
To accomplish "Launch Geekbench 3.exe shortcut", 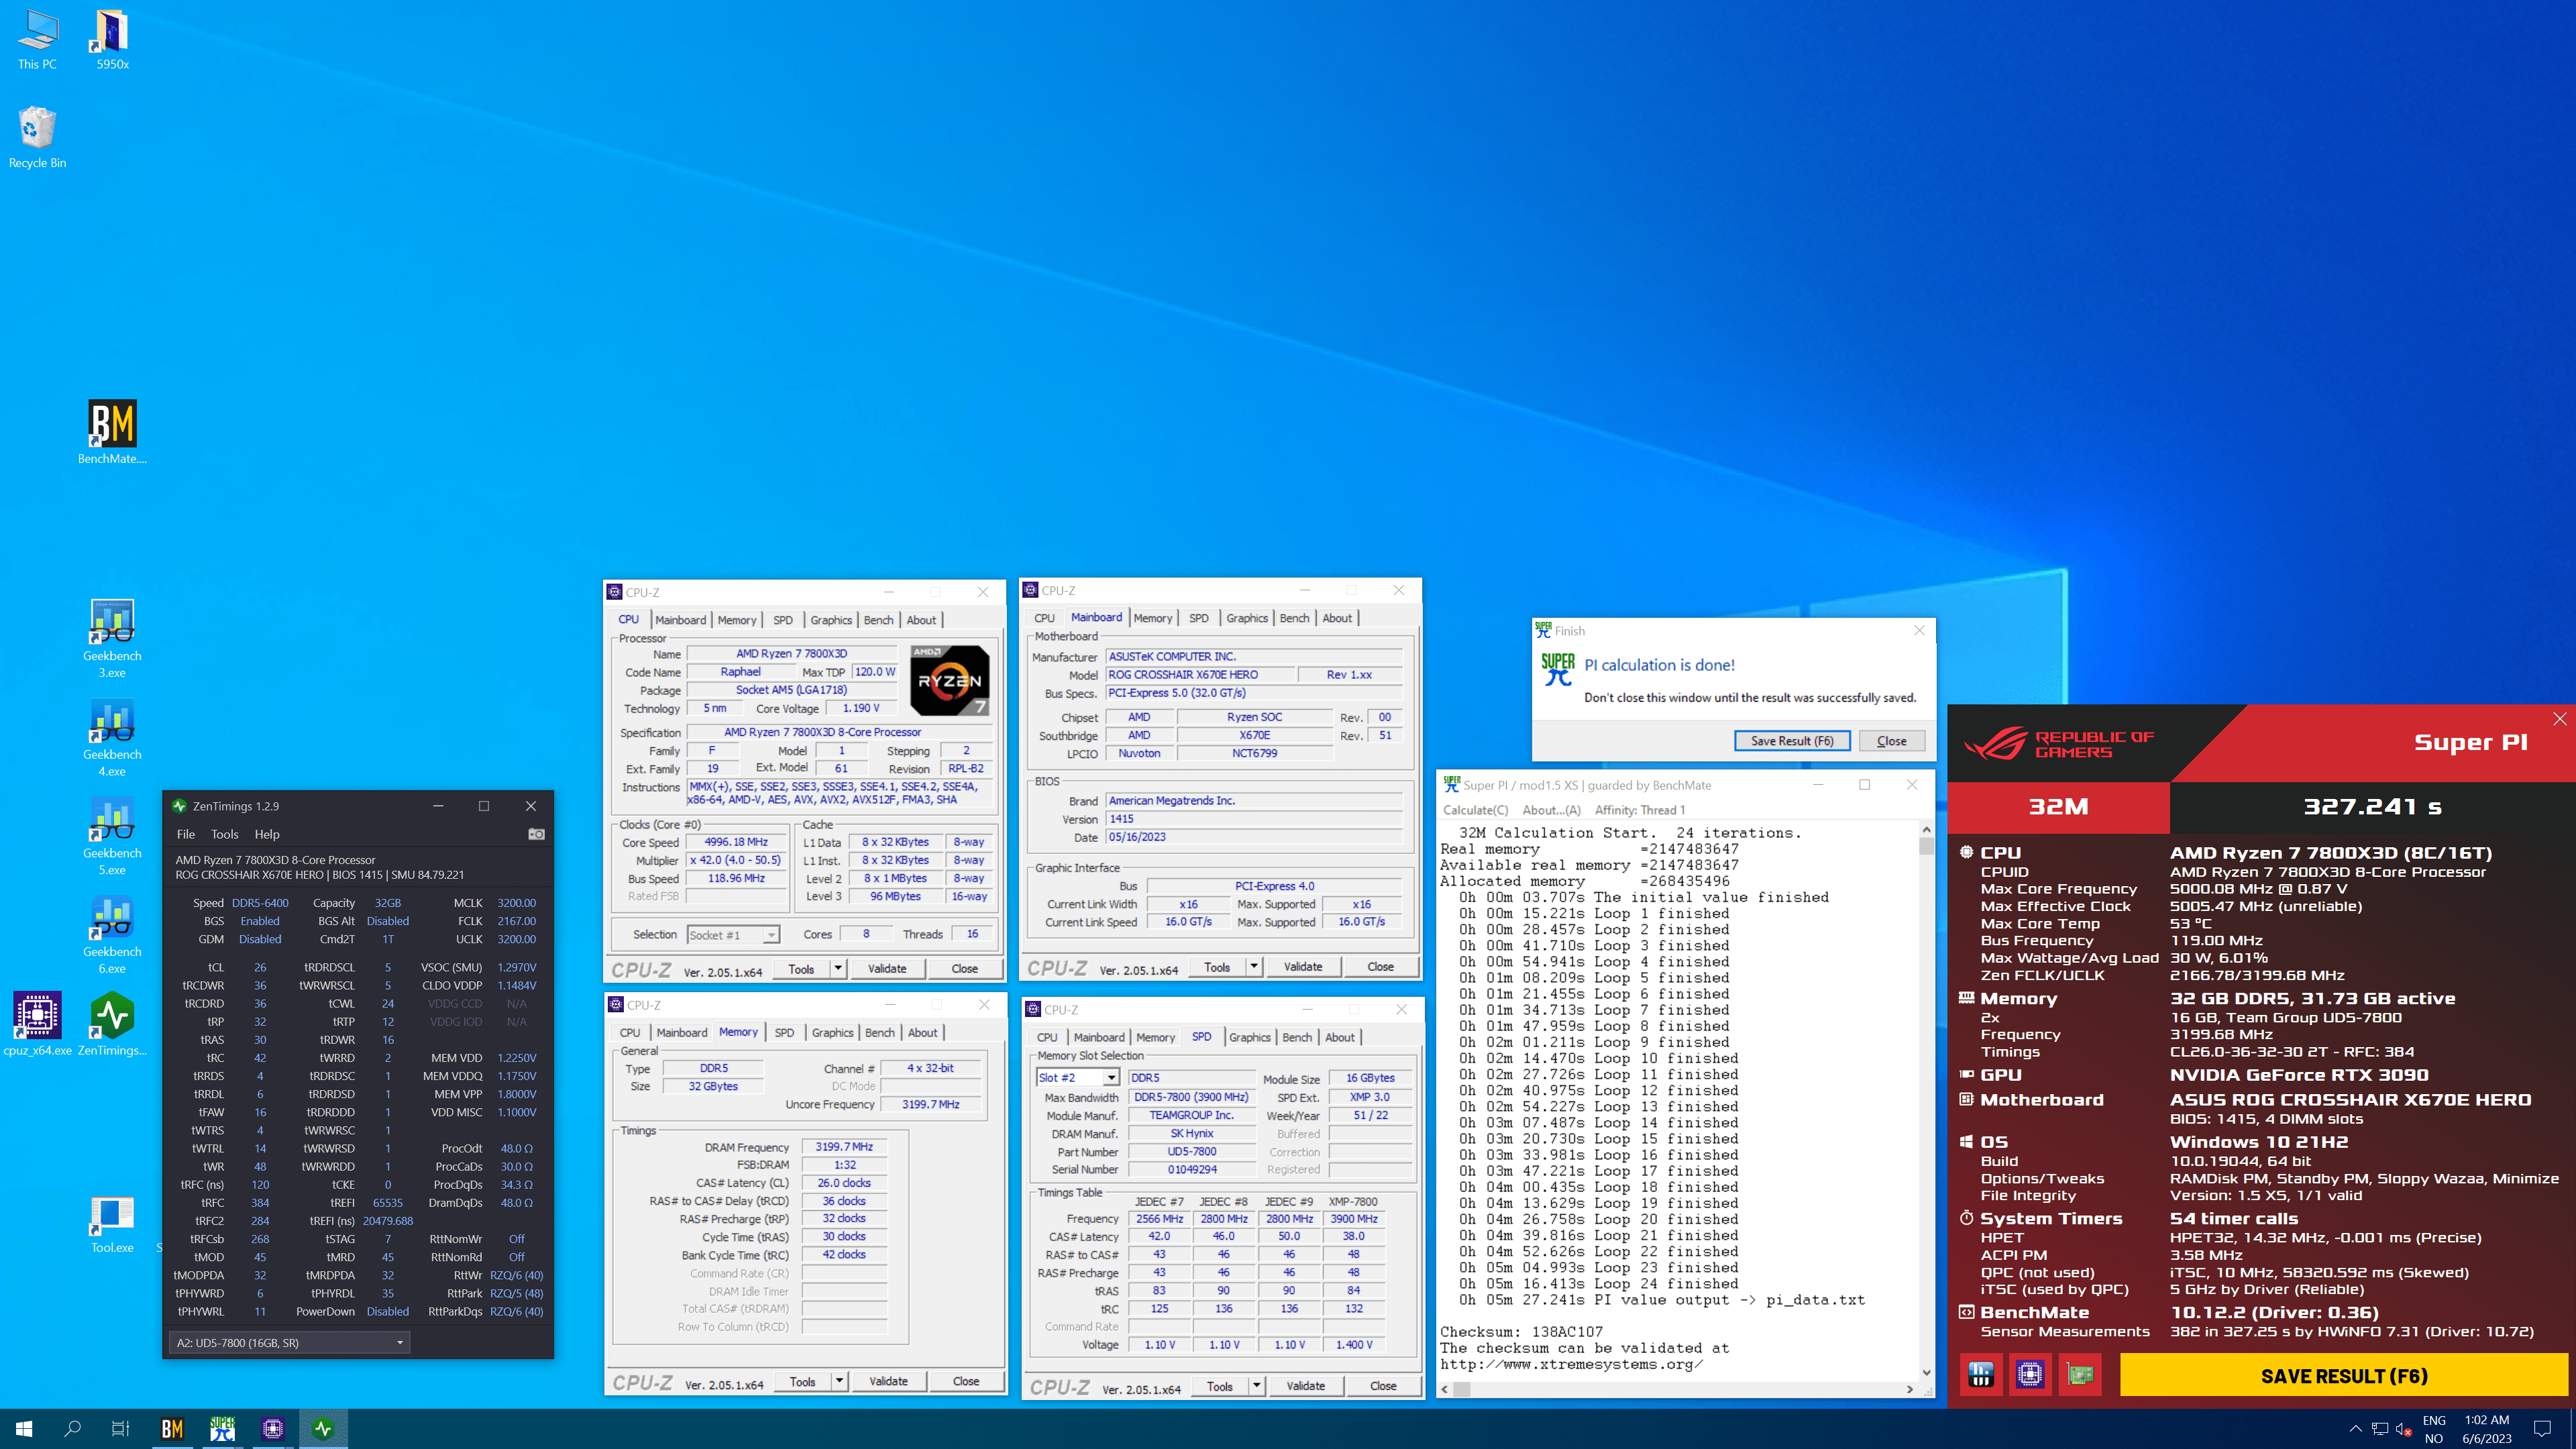I will [x=112, y=638].
